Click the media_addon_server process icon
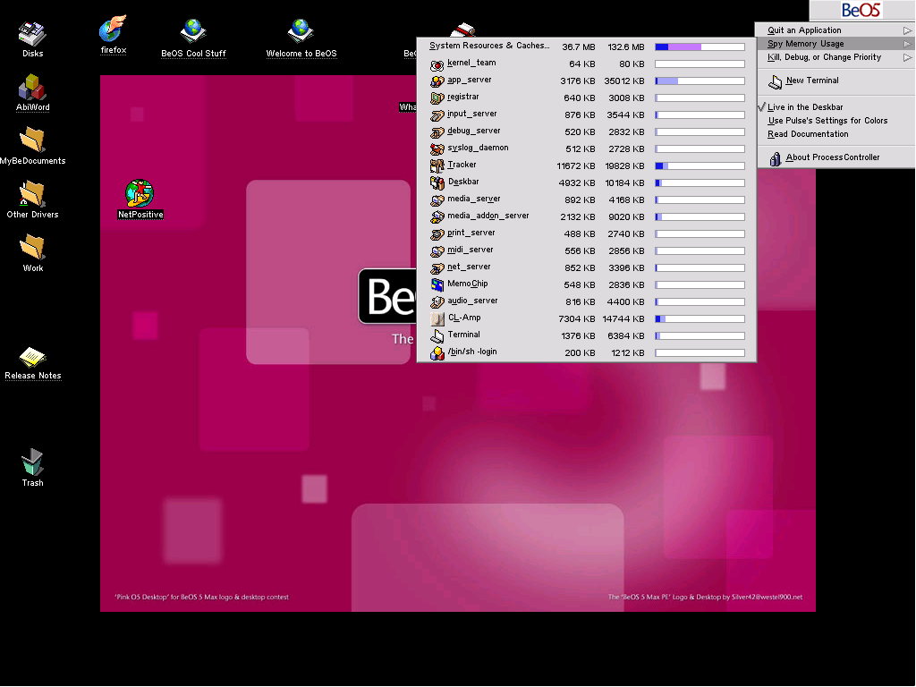 click(x=437, y=216)
